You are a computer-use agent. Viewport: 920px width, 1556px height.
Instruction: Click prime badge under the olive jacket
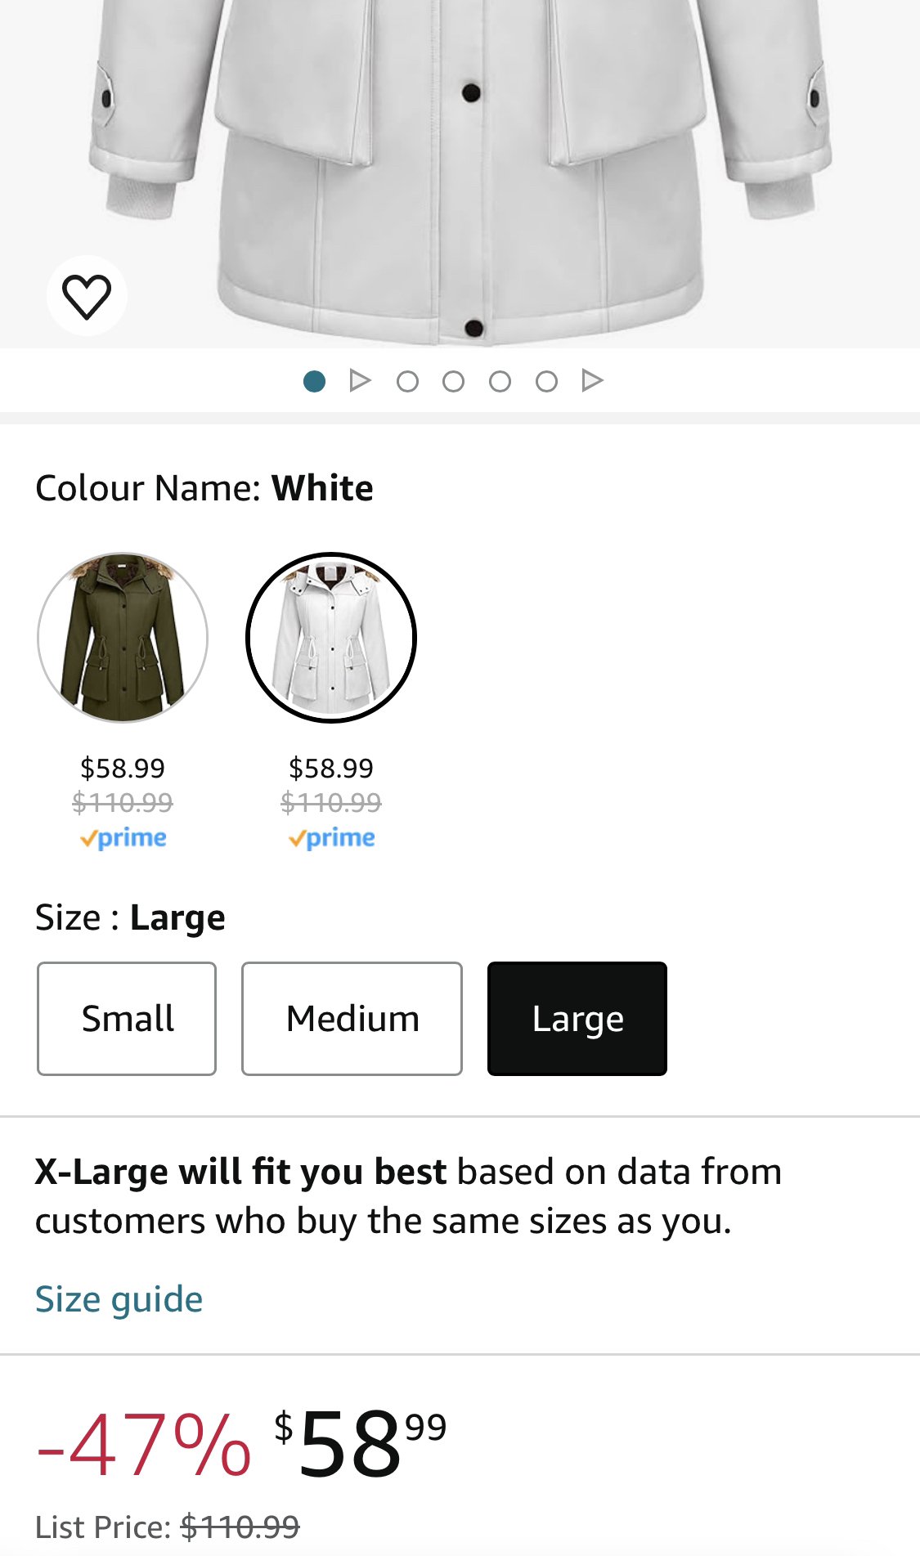point(123,838)
